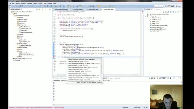This screenshot has height=109, width=194.
Task: Collapse MenuScreen class in Outline
Action: 145,16
